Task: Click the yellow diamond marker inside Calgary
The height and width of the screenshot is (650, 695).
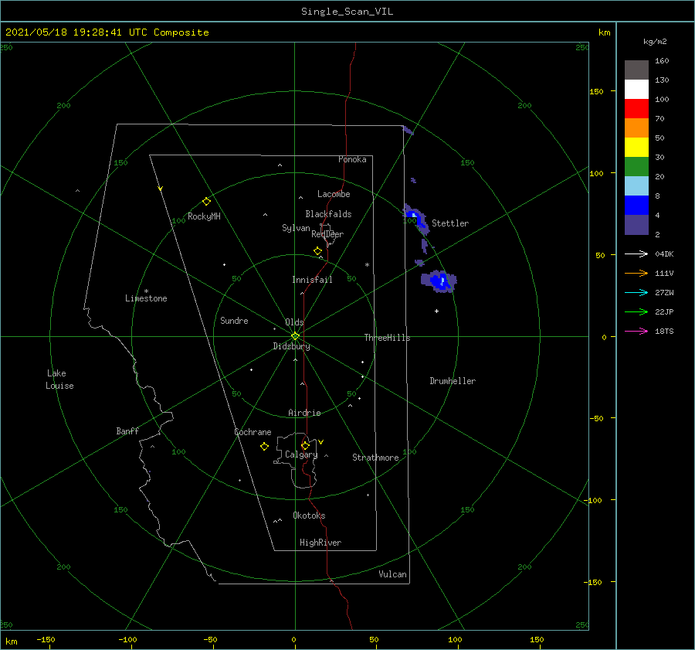Action: pos(305,445)
